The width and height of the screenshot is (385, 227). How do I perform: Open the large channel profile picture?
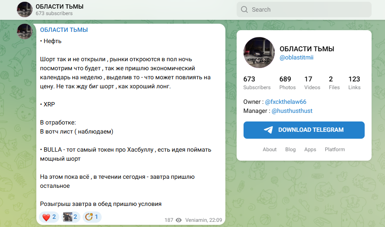(x=259, y=53)
